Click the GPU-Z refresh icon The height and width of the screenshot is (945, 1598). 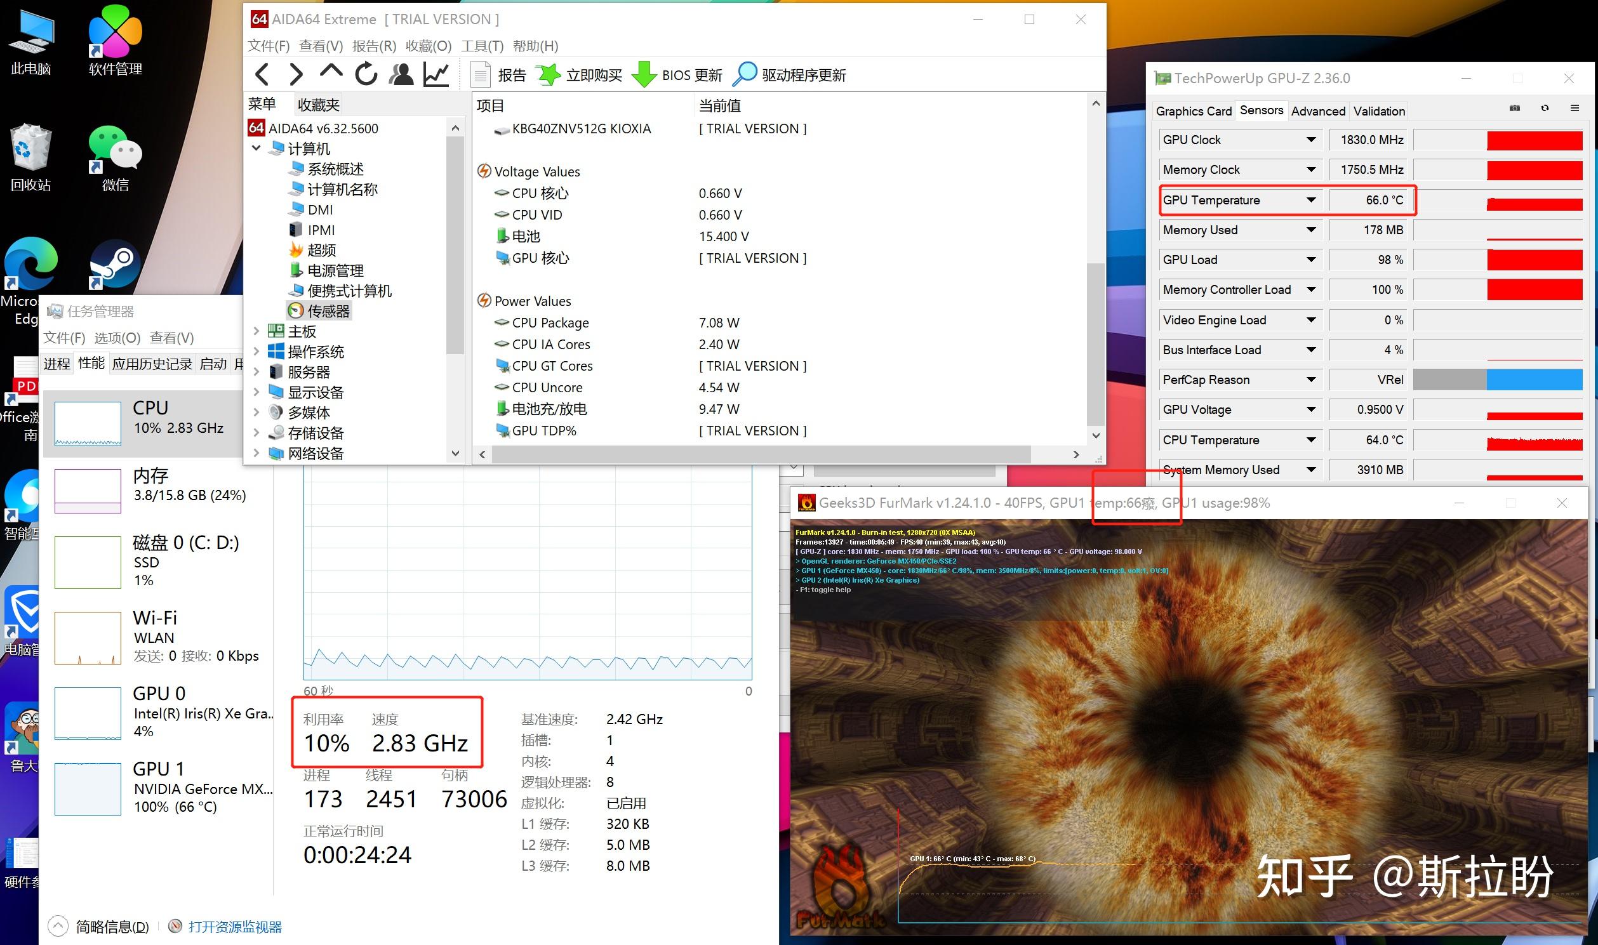click(x=1545, y=109)
